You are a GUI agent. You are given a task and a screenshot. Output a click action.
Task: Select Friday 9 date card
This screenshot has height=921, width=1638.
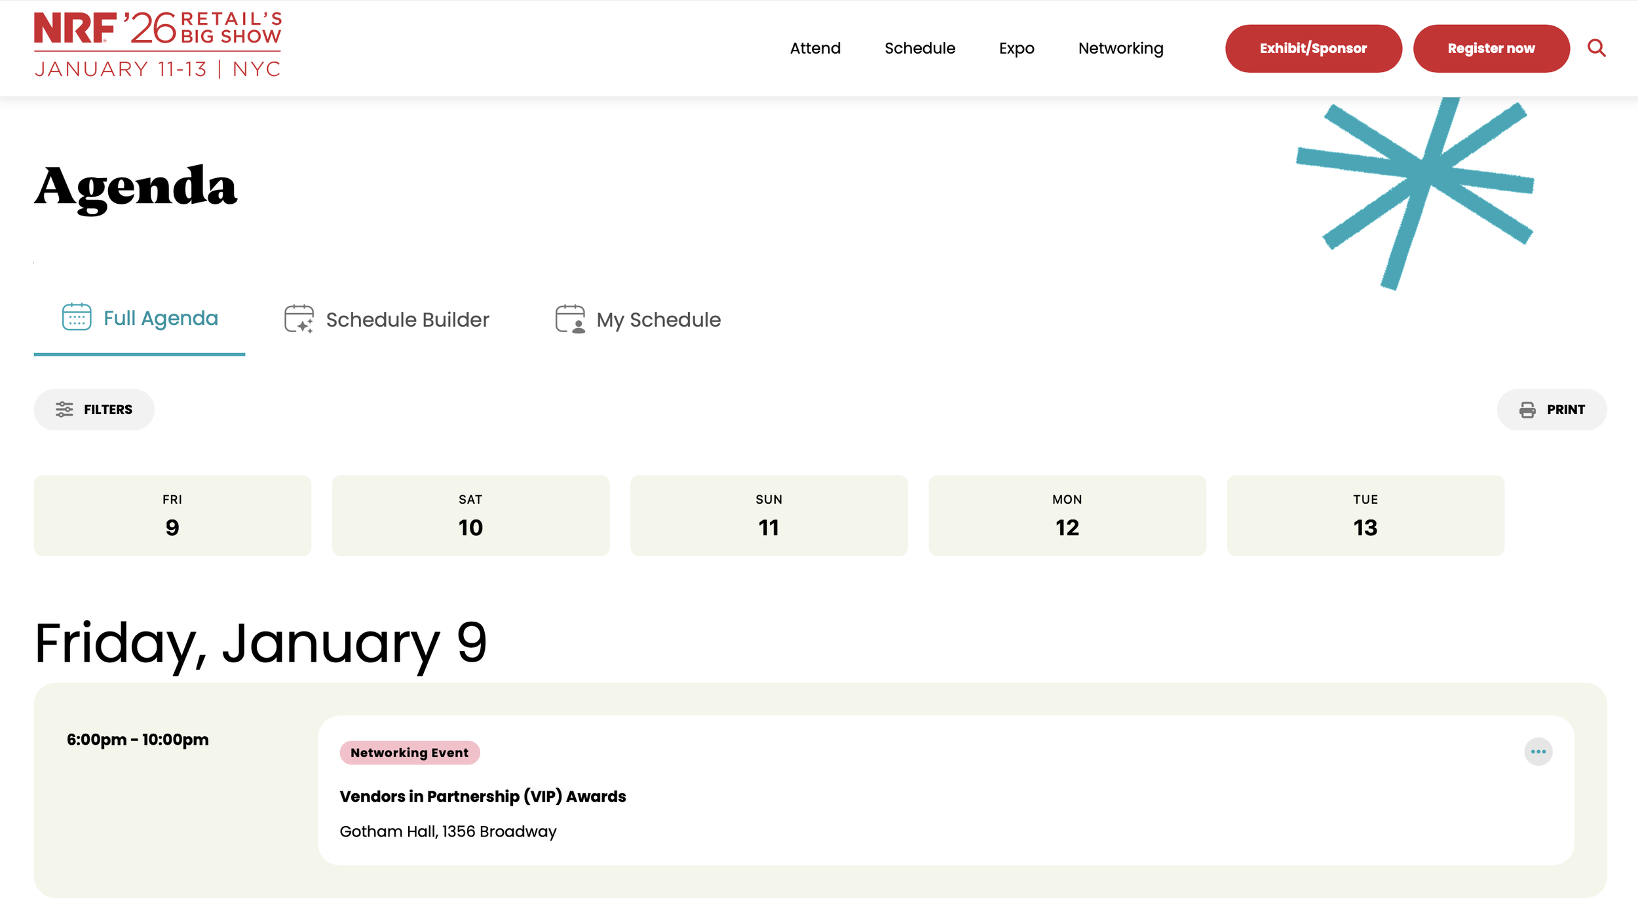point(172,516)
